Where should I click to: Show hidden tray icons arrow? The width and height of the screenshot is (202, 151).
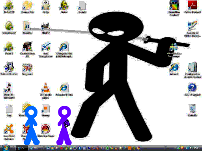[x=175, y=148]
